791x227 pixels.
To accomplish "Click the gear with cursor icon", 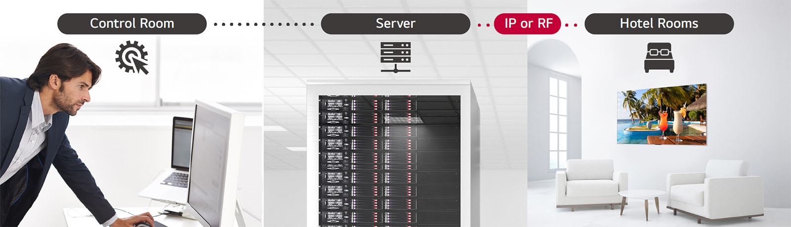I will point(132,57).
